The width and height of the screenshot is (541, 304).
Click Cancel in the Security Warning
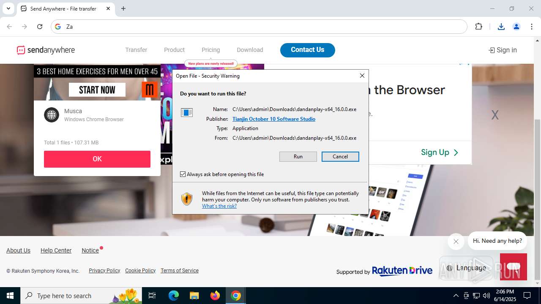click(340, 157)
